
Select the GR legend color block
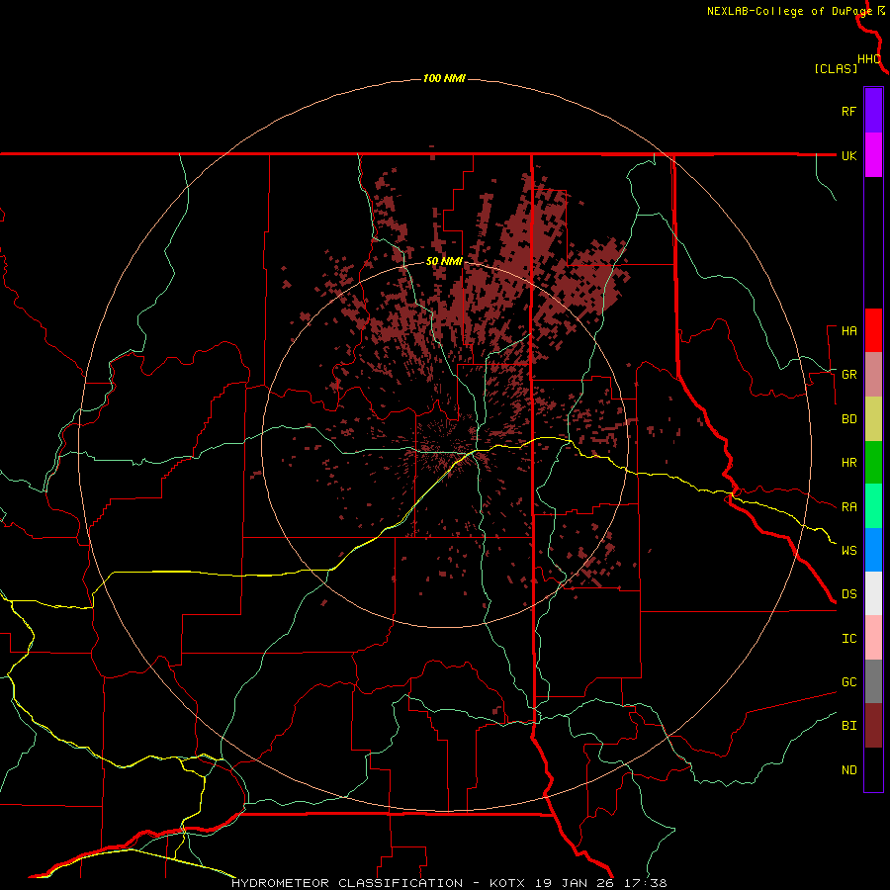(x=873, y=375)
